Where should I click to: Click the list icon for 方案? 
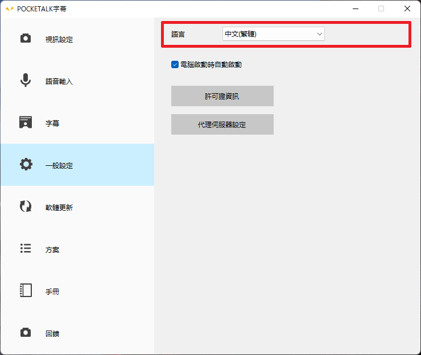26,249
